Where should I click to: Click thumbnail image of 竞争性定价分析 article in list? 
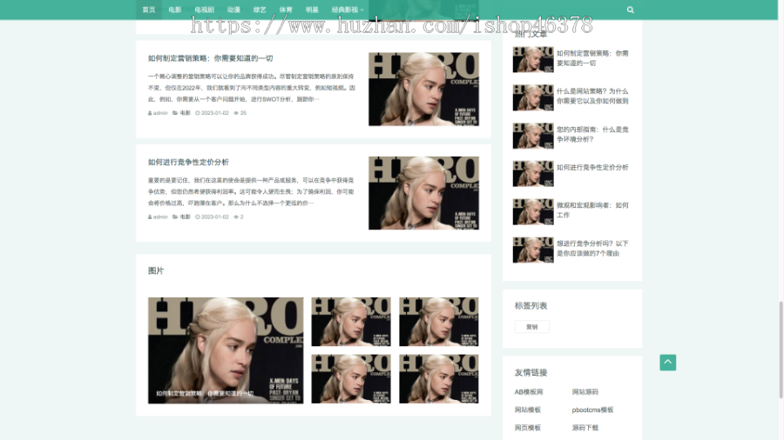click(x=423, y=193)
